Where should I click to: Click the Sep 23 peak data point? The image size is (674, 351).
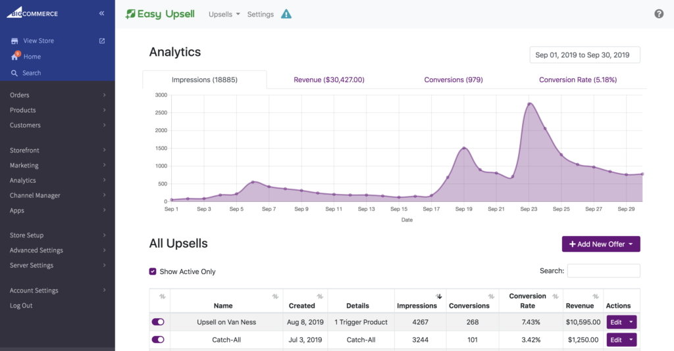click(529, 103)
